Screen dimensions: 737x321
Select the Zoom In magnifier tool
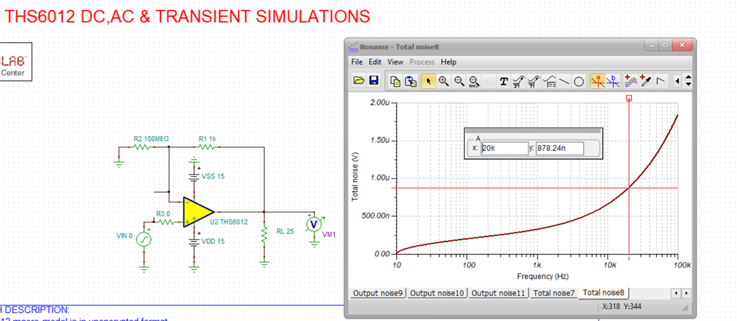click(443, 81)
